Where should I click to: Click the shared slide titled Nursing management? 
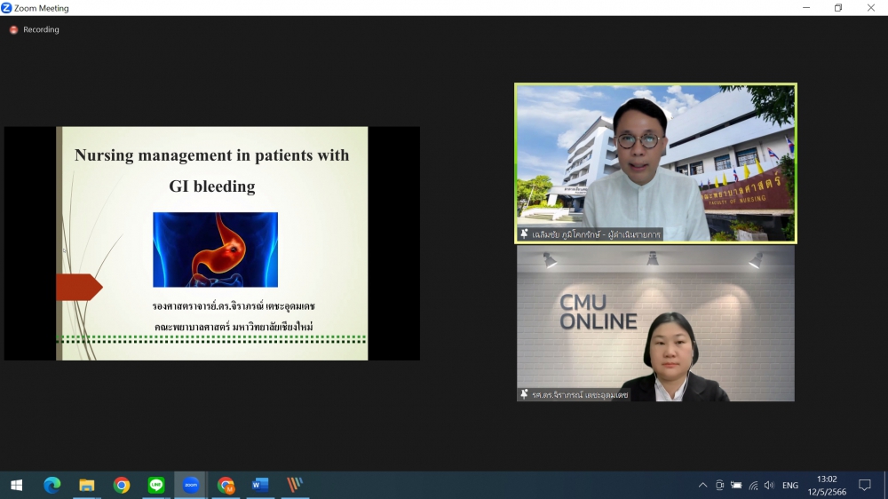[x=212, y=243]
